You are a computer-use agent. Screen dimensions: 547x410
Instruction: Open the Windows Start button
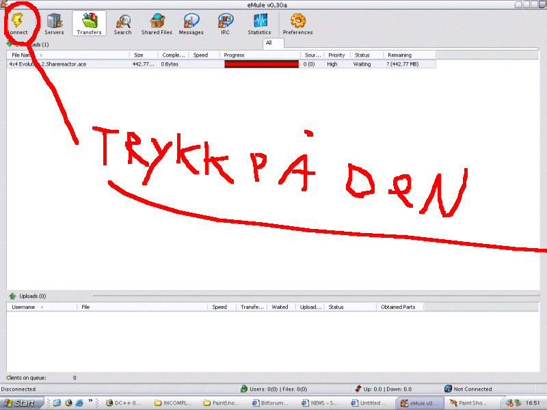click(20, 403)
